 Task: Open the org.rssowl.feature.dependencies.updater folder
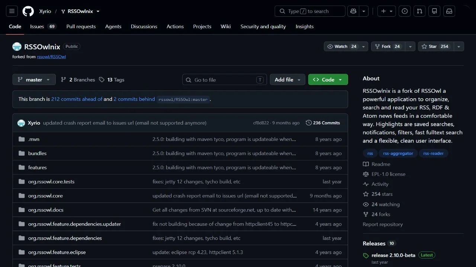tap(74, 224)
